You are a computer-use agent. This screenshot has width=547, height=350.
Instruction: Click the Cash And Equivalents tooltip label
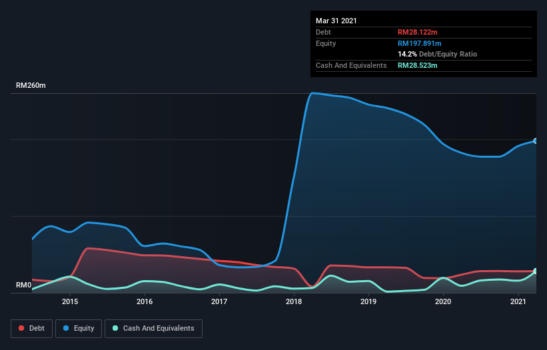(351, 65)
